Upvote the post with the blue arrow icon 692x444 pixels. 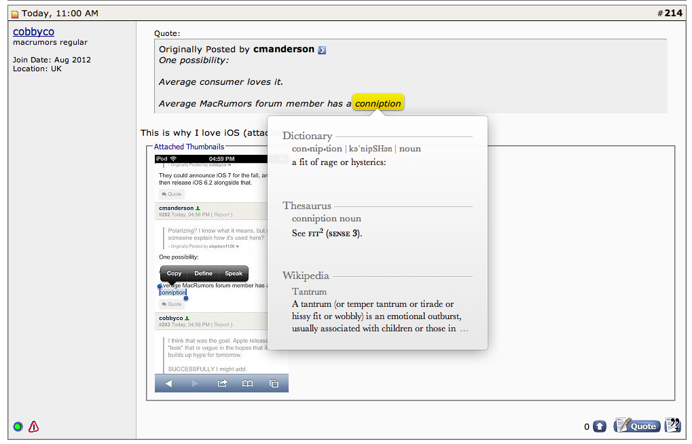(600, 426)
